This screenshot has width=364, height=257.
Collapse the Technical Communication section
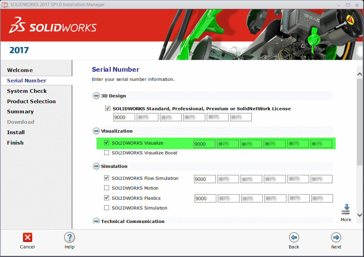[x=96, y=221]
